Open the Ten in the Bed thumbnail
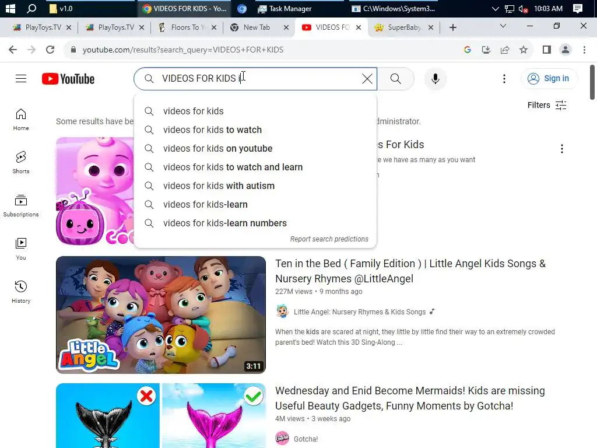 [161, 314]
